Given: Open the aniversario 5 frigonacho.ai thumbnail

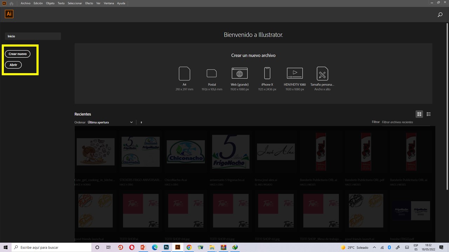Looking at the screenshot, I should [231, 152].
